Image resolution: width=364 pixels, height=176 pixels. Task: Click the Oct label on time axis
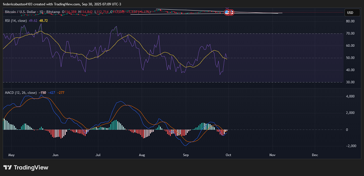[229, 155]
